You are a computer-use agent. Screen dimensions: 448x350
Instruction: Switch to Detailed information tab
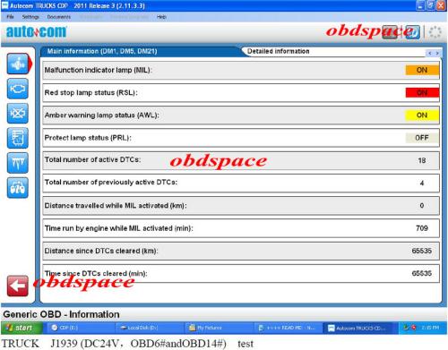[x=278, y=51]
